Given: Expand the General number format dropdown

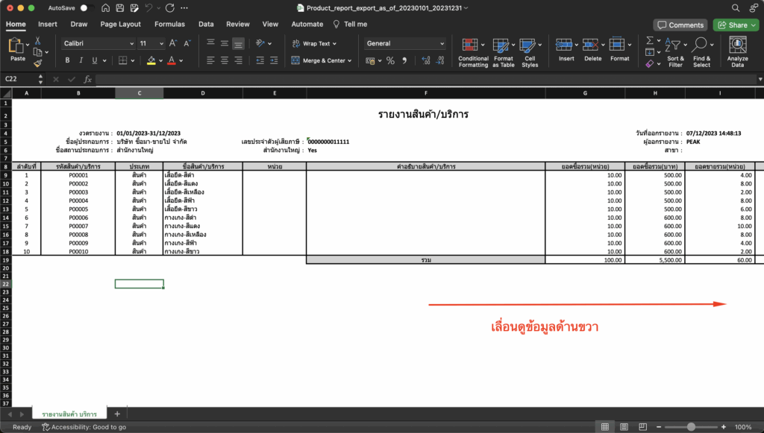Looking at the screenshot, I should 442,43.
